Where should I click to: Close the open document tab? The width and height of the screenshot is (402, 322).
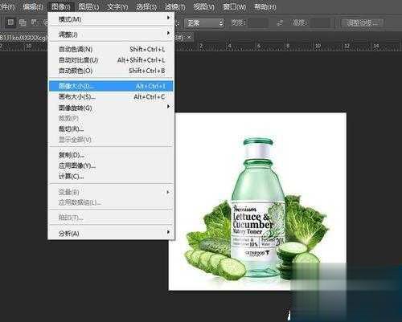point(189,37)
